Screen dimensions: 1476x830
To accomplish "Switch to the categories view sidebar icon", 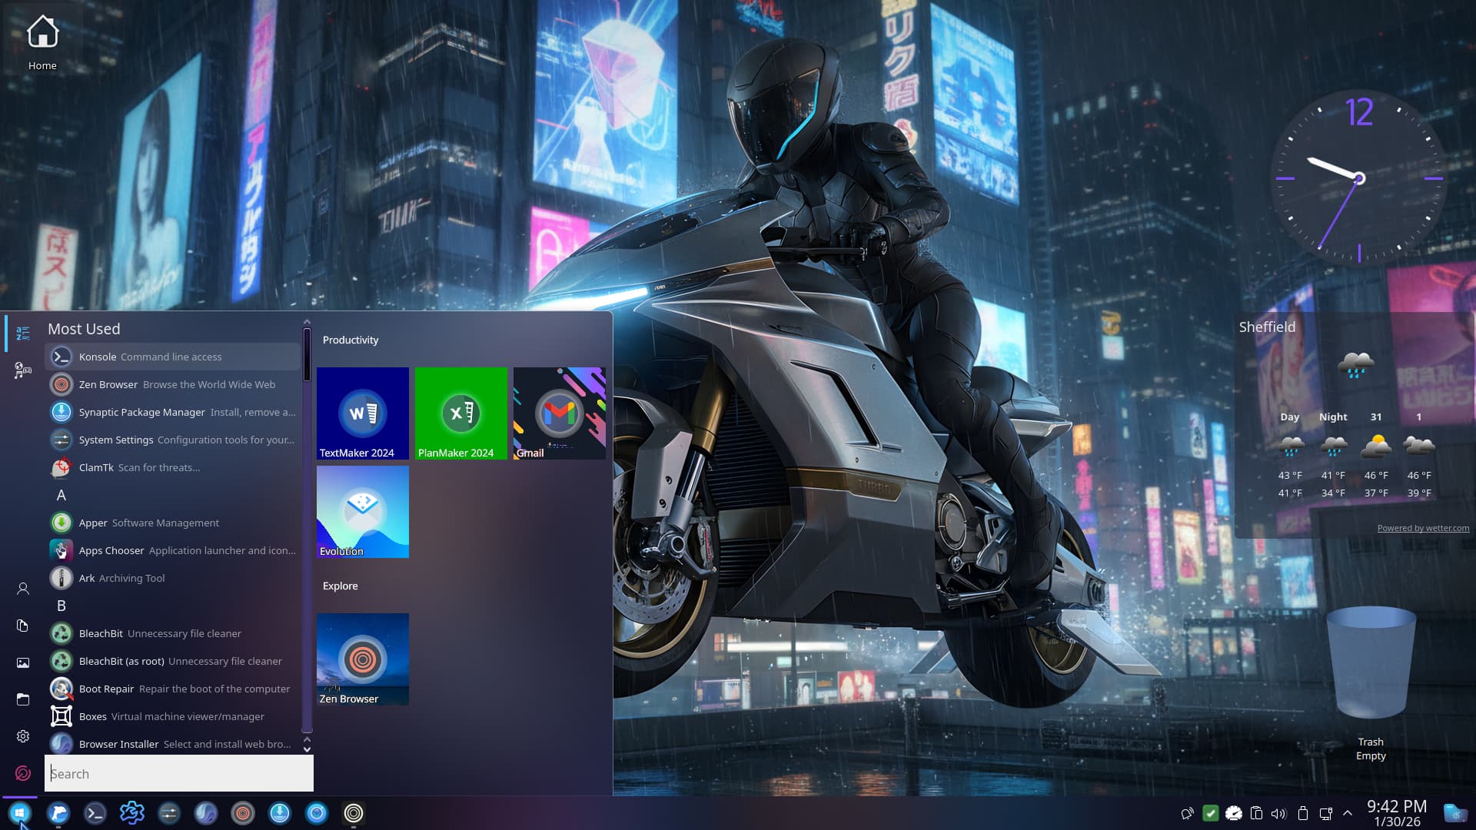I will [x=23, y=371].
